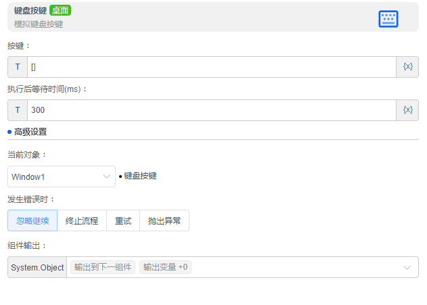Screen dimensions: 427x305
Task: Open variable picker {x} for 按键 field
Action: click(407, 67)
